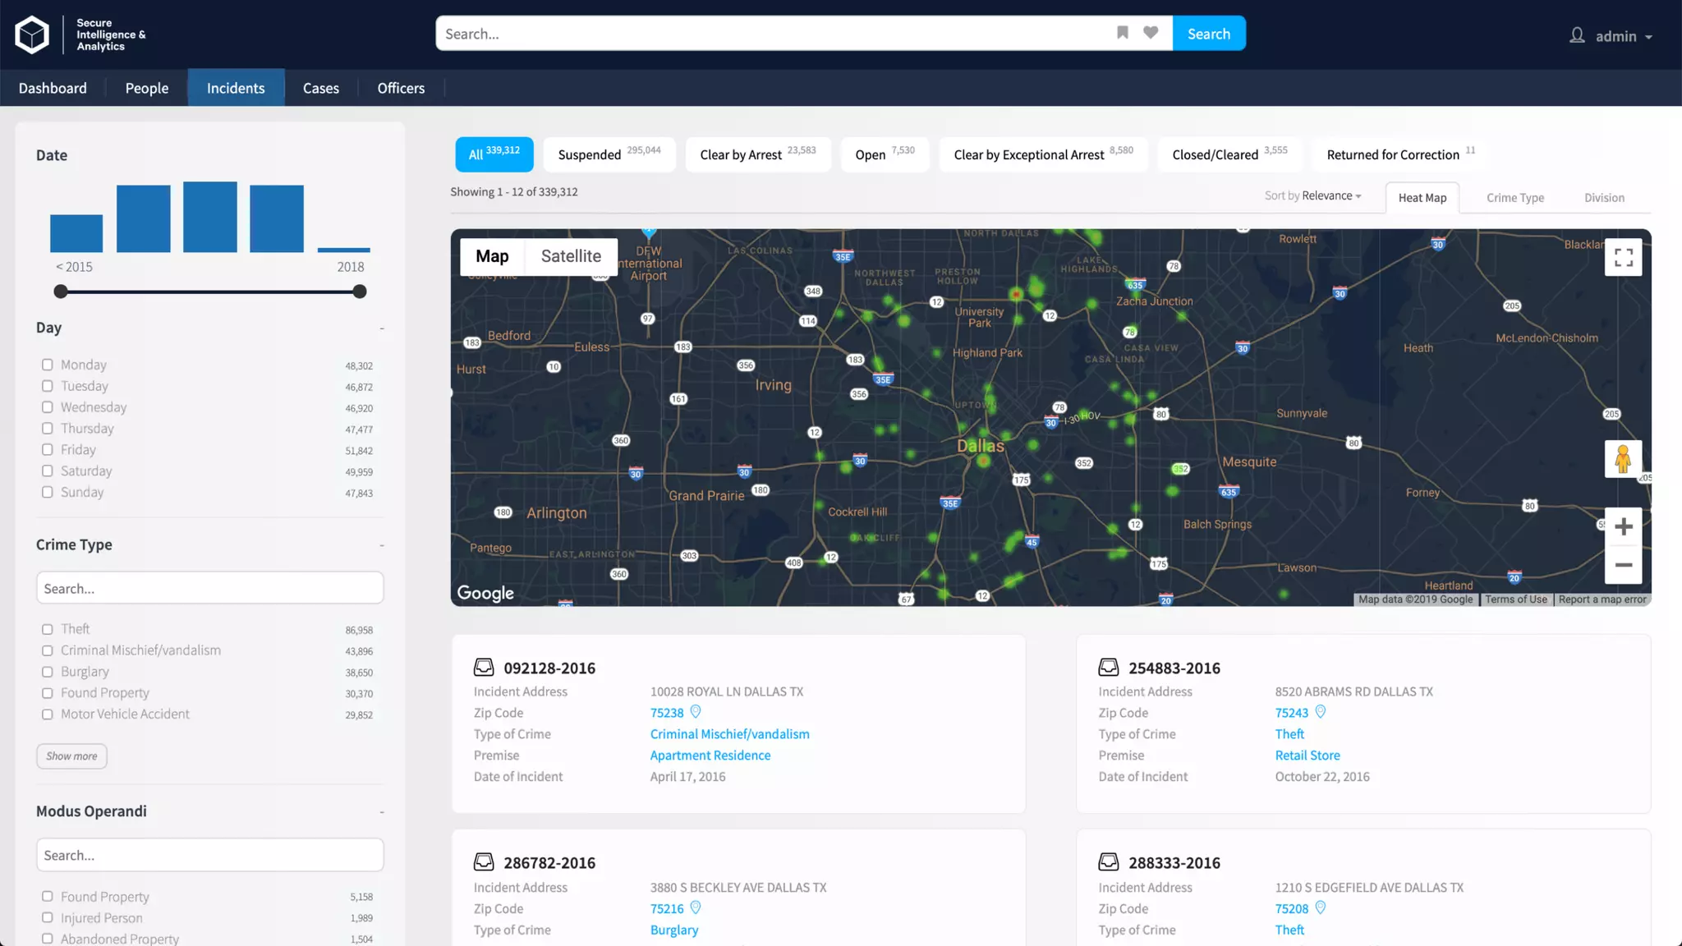Click the hexagon app logo
Viewport: 1682px width, 946px height.
point(33,34)
